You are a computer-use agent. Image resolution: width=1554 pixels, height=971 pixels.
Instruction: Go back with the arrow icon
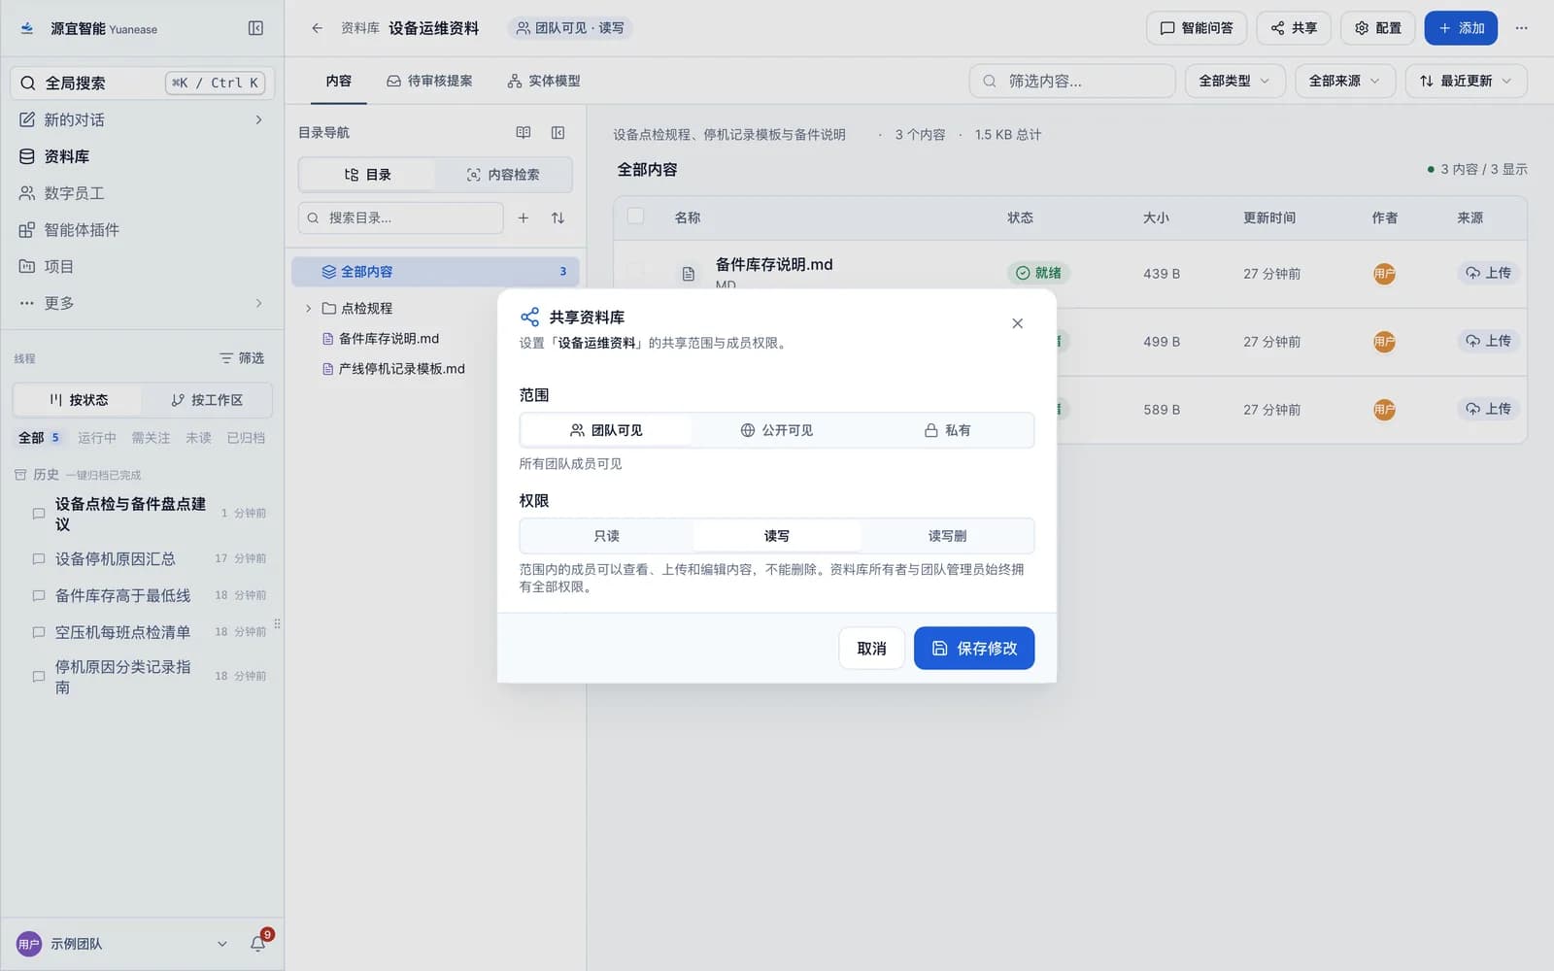(x=317, y=28)
